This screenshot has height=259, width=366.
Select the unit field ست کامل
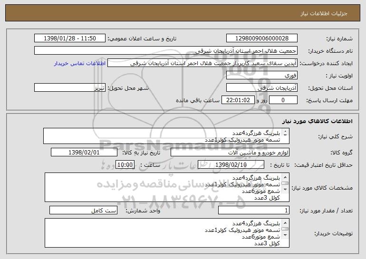(83, 210)
